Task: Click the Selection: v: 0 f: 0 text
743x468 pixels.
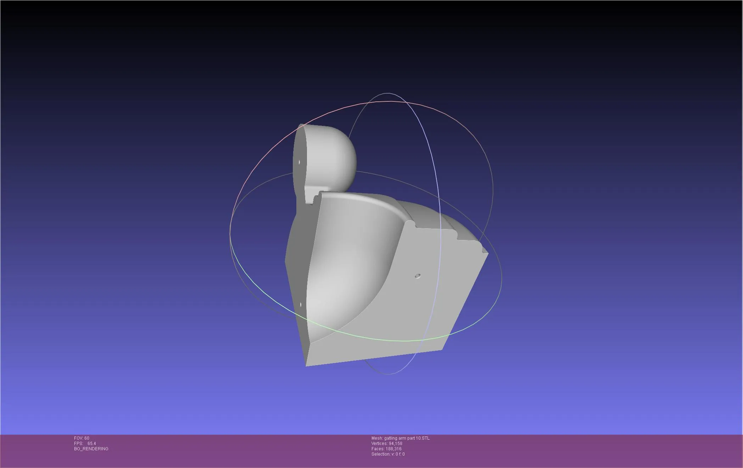Action: tap(388, 454)
